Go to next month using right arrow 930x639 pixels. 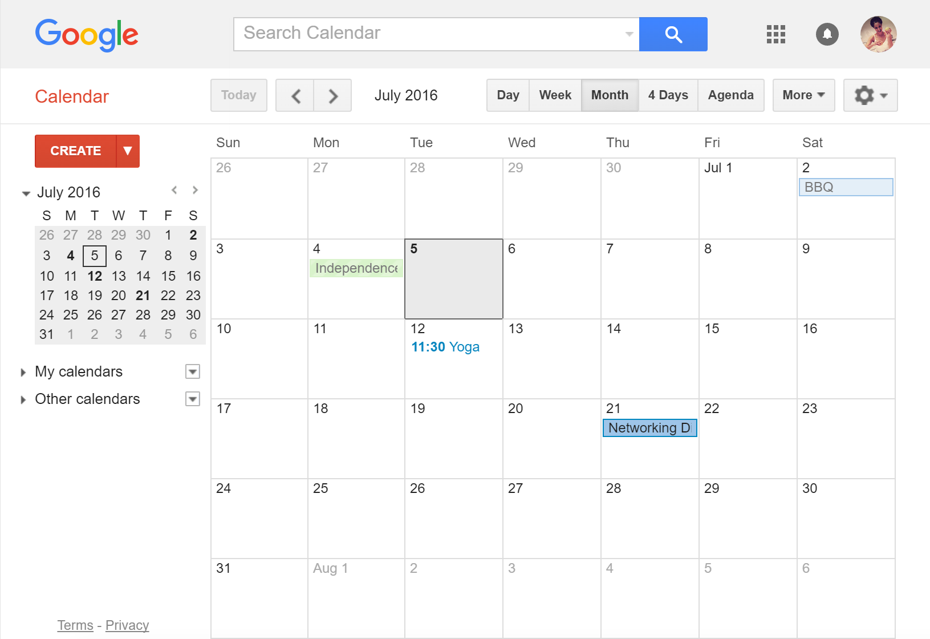coord(333,95)
